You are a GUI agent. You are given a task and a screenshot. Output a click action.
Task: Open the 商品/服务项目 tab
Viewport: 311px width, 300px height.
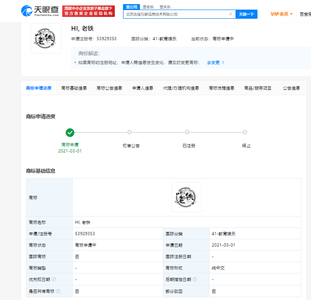[x=257, y=88]
